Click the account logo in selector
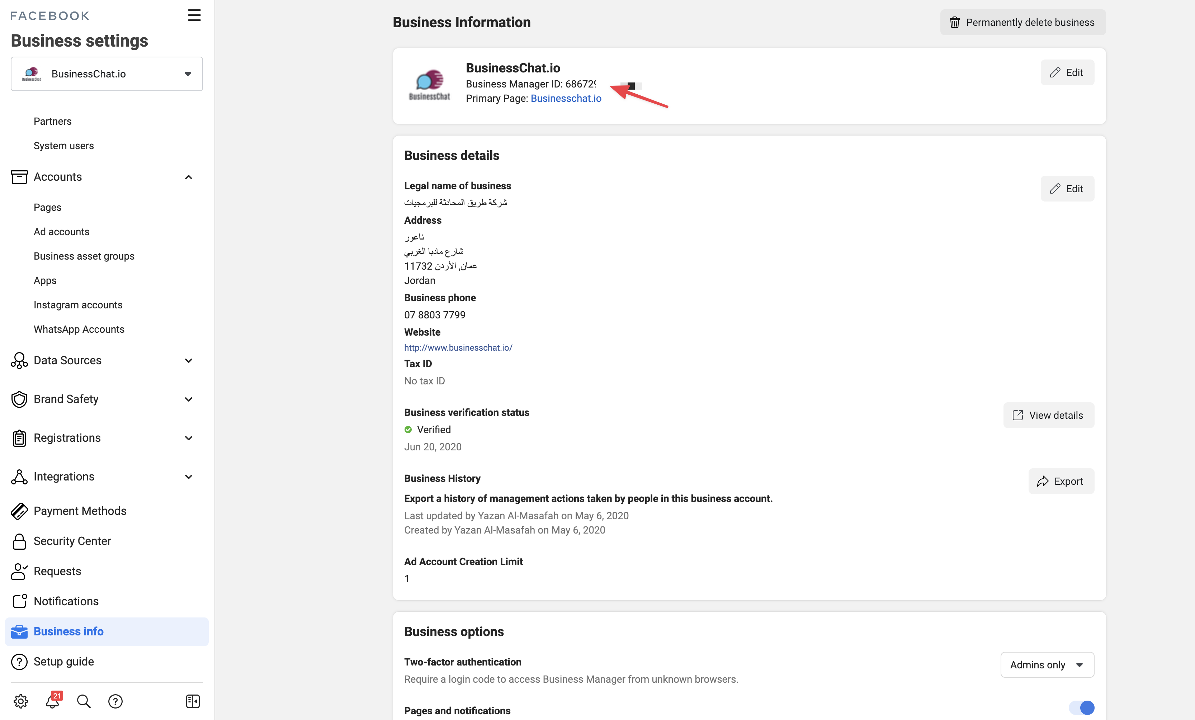 (x=32, y=74)
